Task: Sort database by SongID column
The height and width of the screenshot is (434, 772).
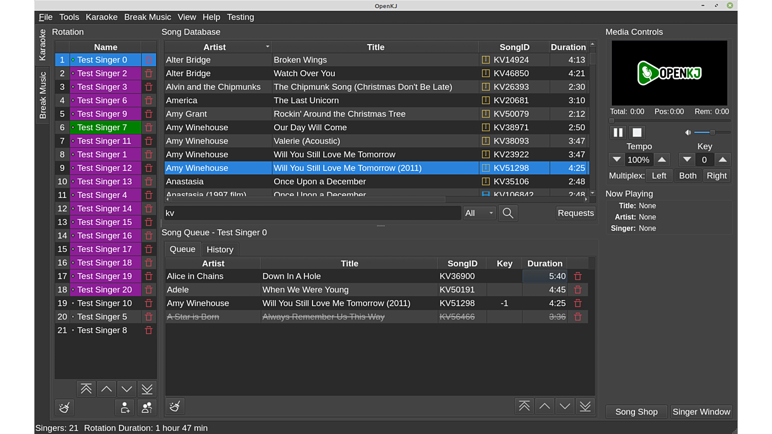Action: 514,47
